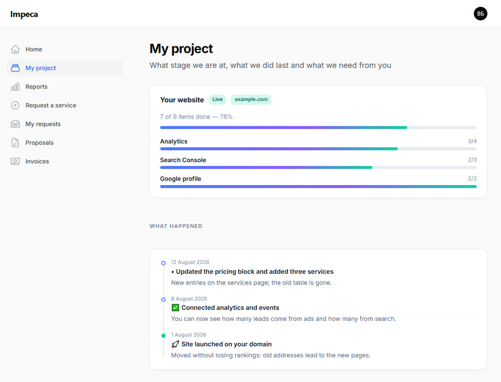Click the "WHAT HAPPENED" section label
This screenshot has height=382, width=501.
tap(176, 226)
